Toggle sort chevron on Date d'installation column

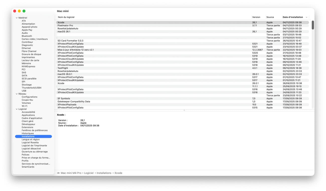[x=306, y=17]
